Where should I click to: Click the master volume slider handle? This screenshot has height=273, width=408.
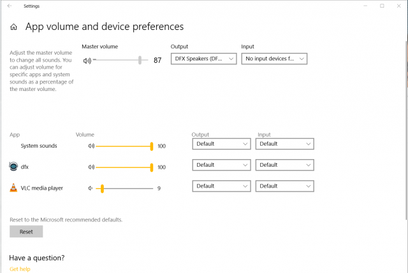[140, 60]
